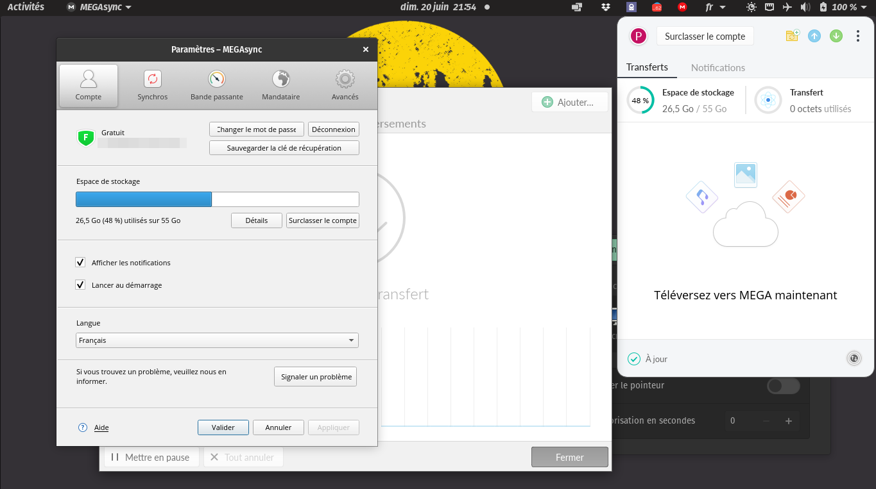Click the green download arrow icon

click(836, 36)
